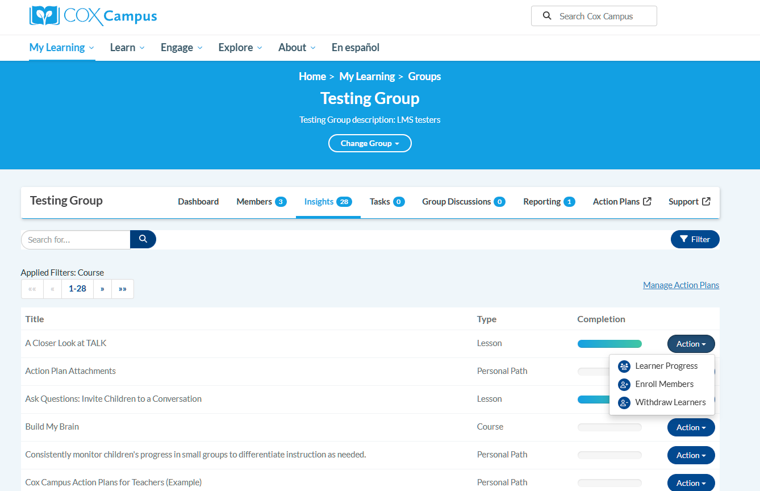This screenshot has width=760, height=491.
Task: Open Action dropdown for Build My Brain
Action: coord(691,427)
